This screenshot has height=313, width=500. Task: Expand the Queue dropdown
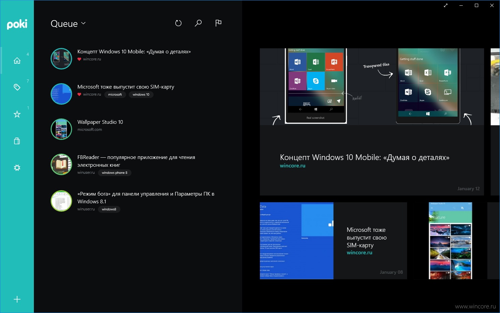tap(68, 23)
